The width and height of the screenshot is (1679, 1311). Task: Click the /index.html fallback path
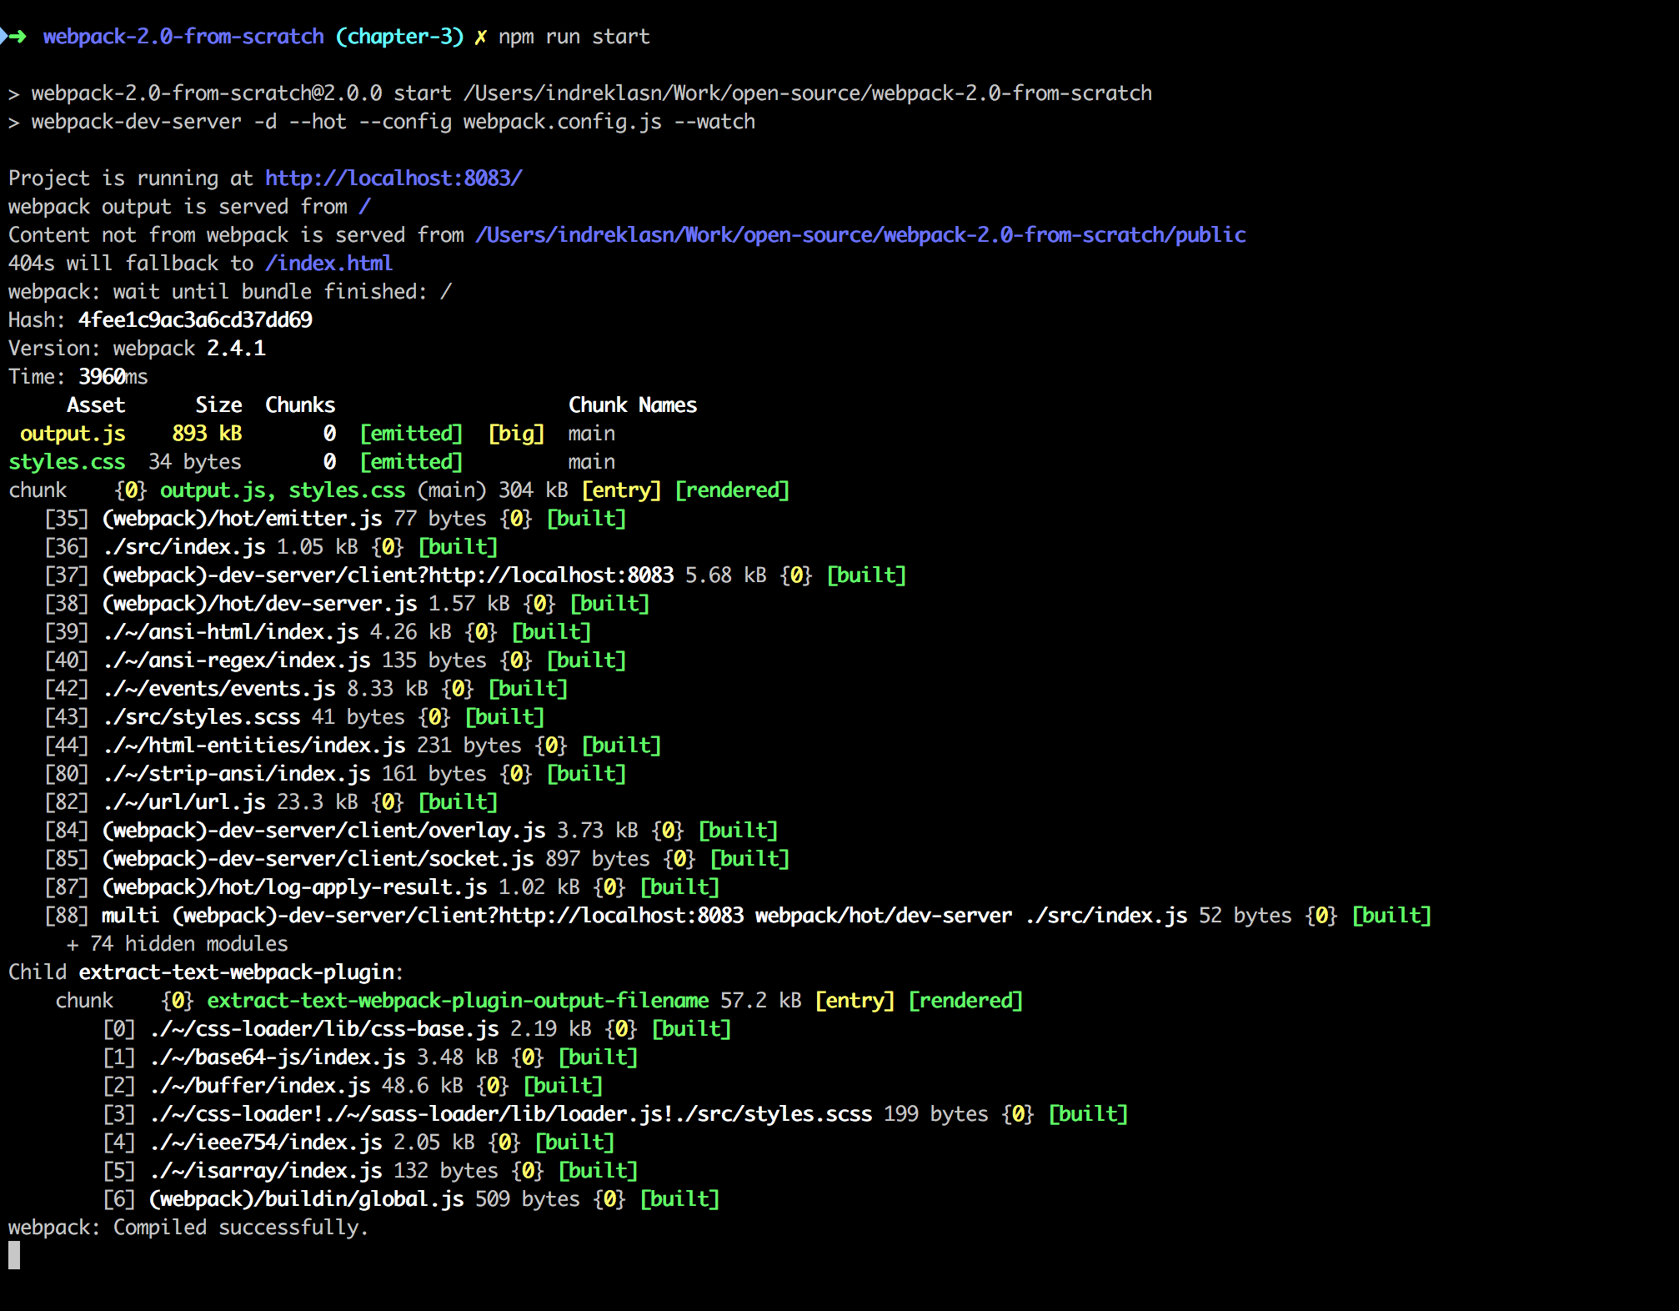(328, 264)
